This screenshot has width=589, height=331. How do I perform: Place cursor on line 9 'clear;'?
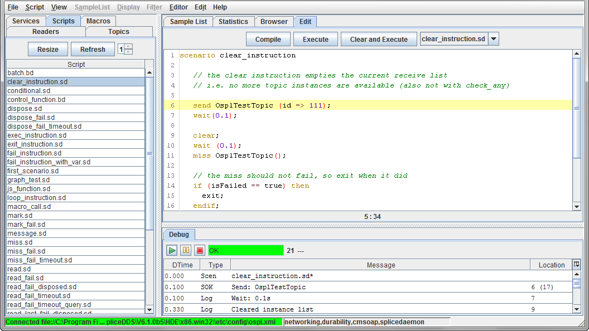coord(206,135)
